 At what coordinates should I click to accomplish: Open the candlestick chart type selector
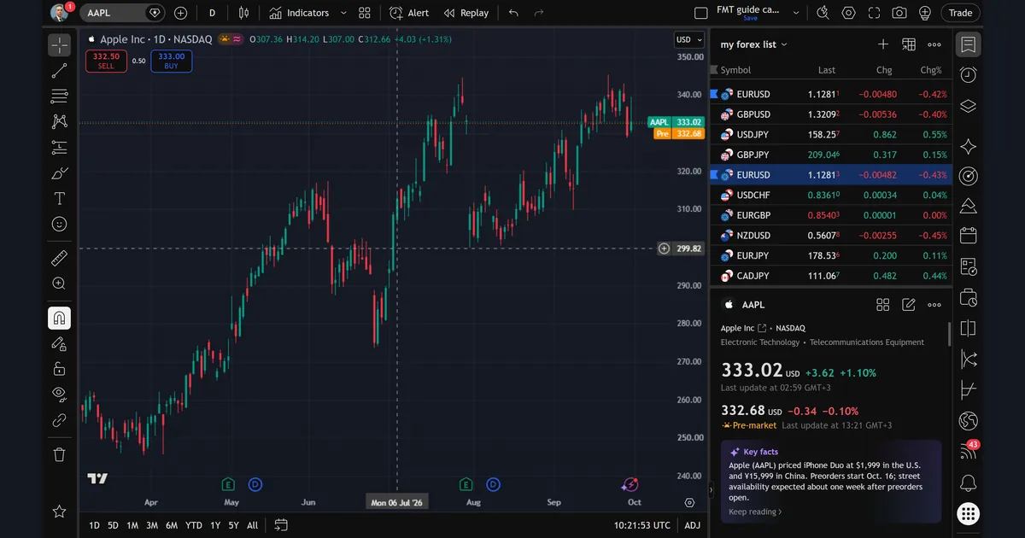[244, 13]
